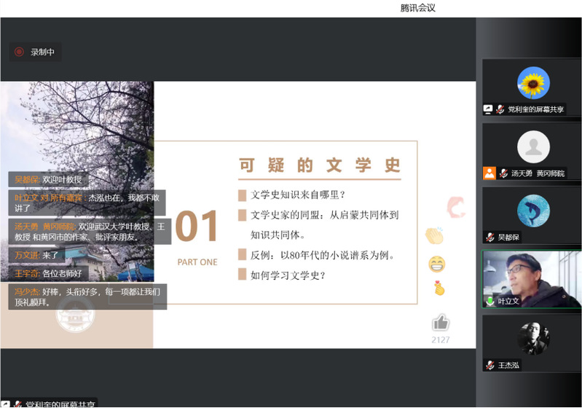Click the gray default avatar of 汤天勇
This screenshot has height=408, width=582.
click(533, 146)
